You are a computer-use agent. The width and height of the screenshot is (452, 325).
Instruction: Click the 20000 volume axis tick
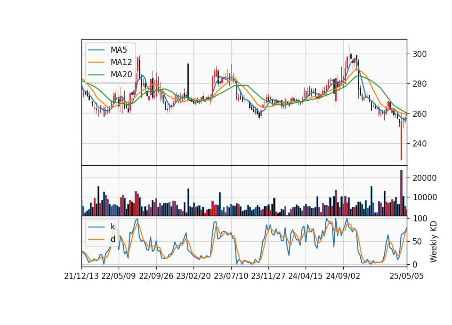pyautogui.click(x=424, y=178)
